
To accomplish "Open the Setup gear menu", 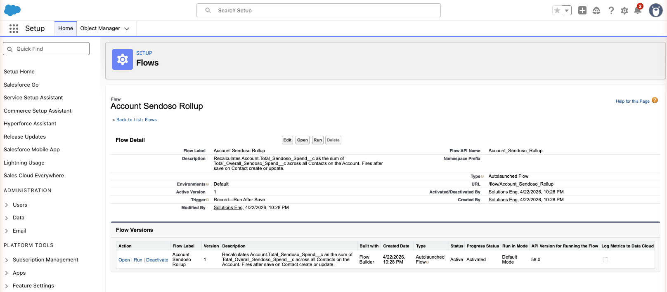I will pyautogui.click(x=624, y=11).
